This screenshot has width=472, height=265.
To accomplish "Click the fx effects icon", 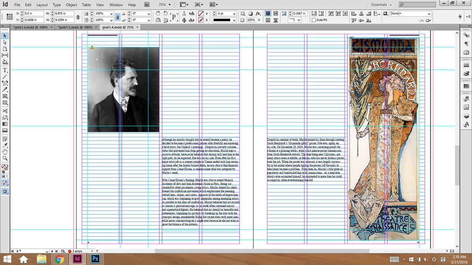I will coord(258,13).
